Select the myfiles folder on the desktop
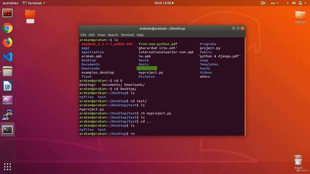 pos(300,17)
